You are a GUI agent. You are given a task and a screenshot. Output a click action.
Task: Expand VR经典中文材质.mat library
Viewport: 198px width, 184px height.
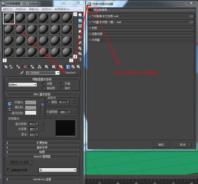141,16
